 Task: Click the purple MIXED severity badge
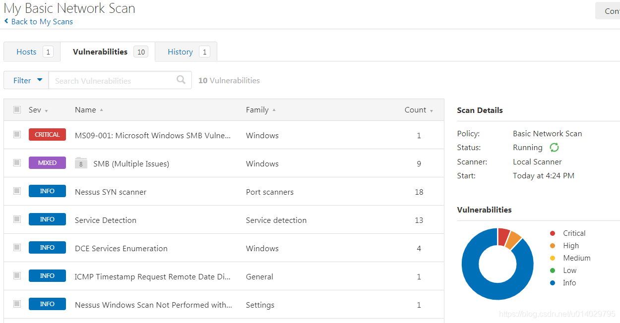(x=47, y=163)
